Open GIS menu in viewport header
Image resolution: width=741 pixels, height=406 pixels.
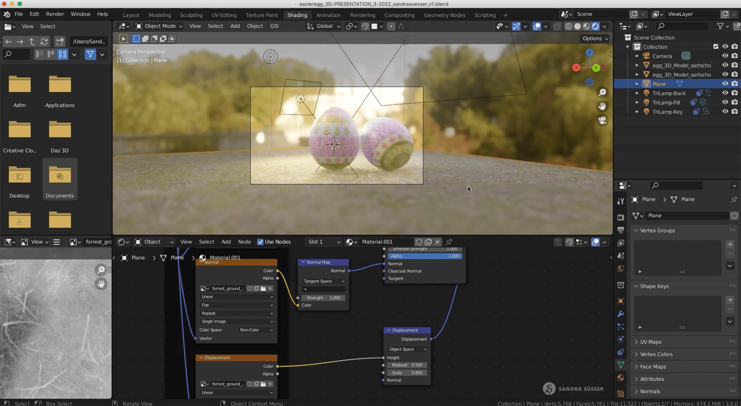click(x=274, y=26)
